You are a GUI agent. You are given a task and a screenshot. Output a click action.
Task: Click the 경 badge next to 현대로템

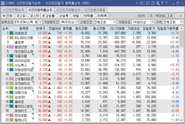[x=11, y=115]
